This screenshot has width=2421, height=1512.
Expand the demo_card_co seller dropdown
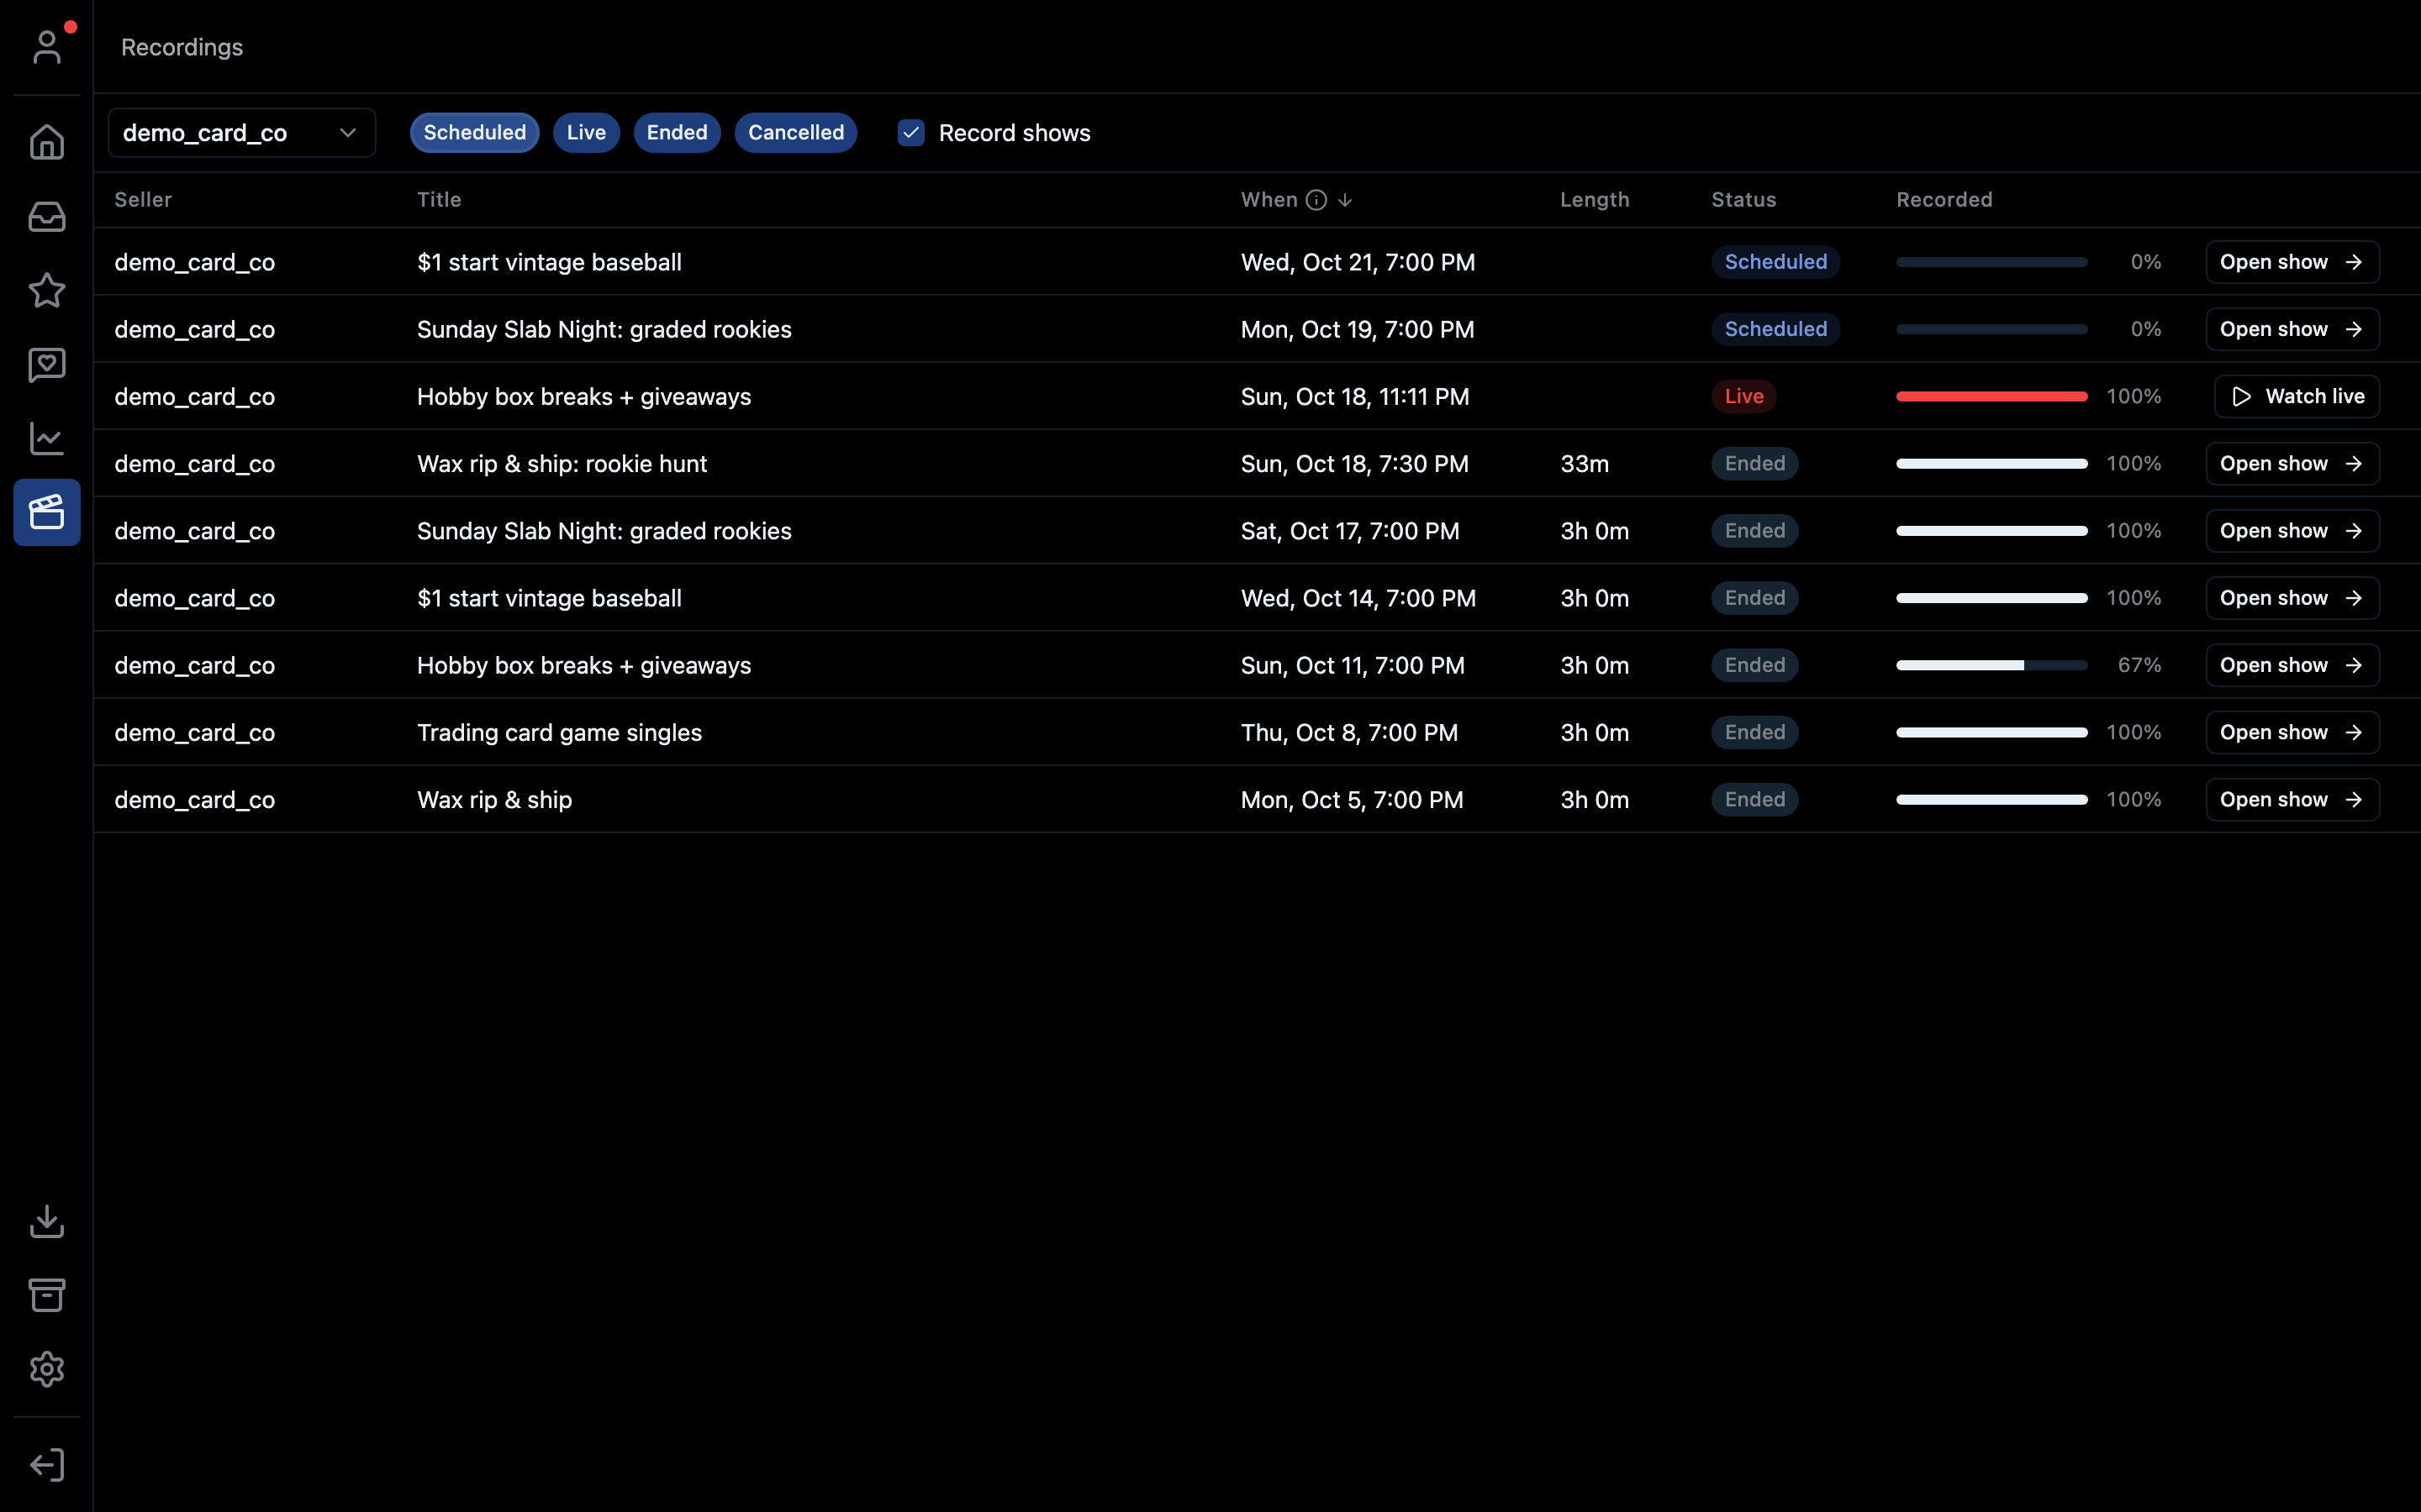(x=241, y=133)
